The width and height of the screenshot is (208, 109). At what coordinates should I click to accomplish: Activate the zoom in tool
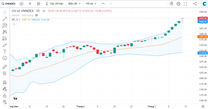pos(5,73)
